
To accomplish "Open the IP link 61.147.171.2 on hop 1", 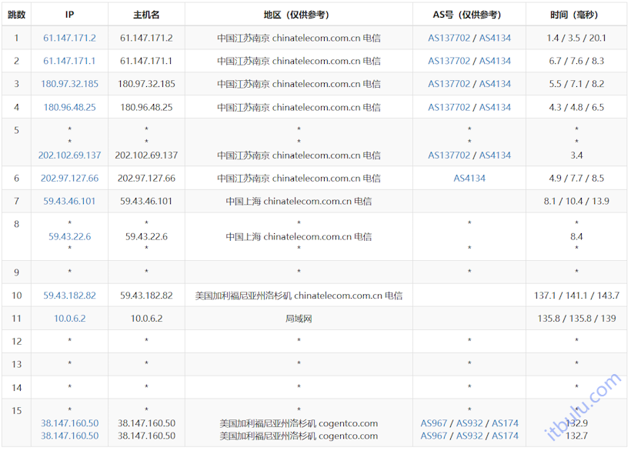I will coord(70,37).
